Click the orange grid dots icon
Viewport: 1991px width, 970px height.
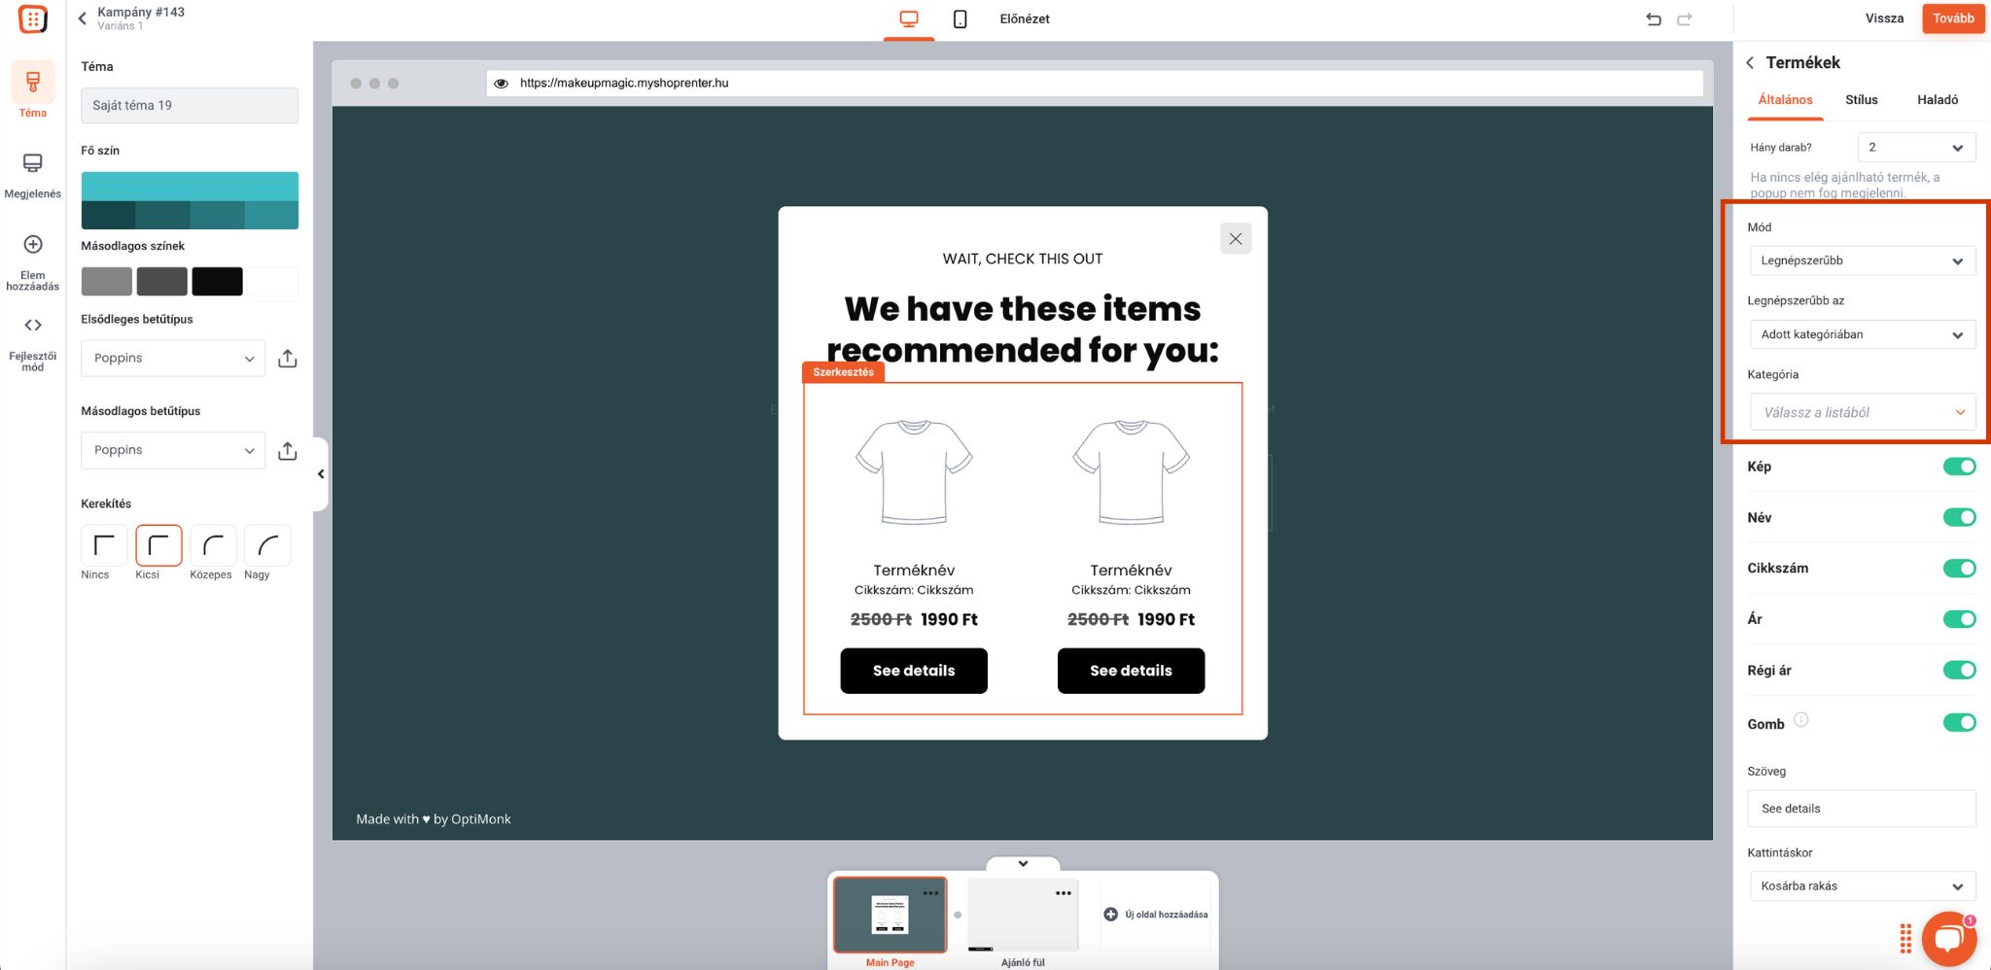coord(1905,939)
